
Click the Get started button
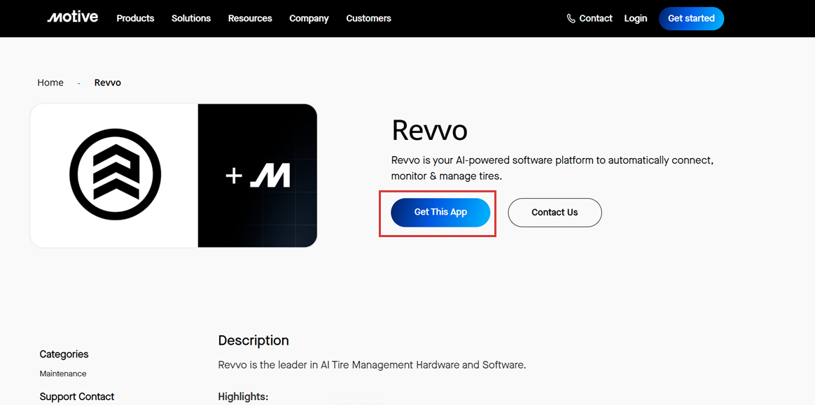691,18
